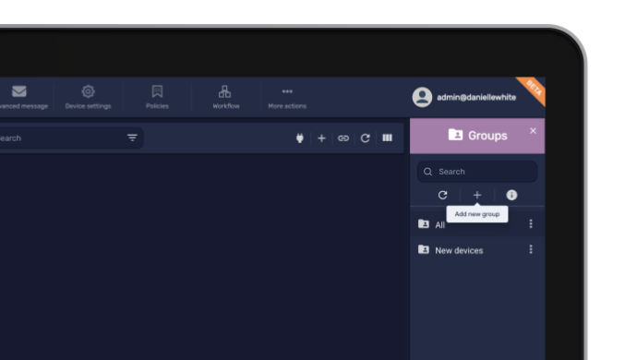
Task: Add new device with plus icon
Action: 321,138
